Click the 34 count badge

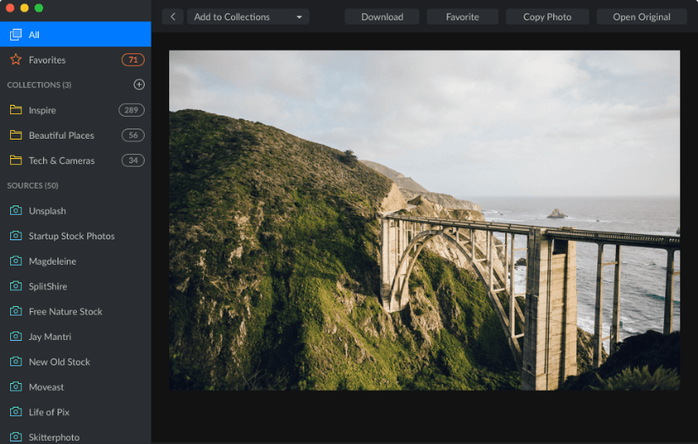(133, 160)
